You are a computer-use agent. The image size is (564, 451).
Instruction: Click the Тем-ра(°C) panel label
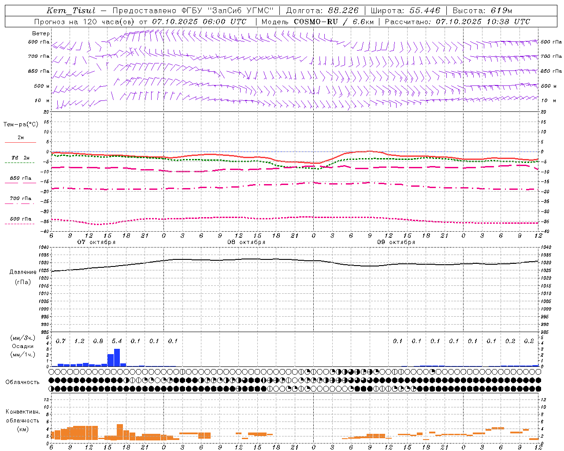tap(21, 125)
